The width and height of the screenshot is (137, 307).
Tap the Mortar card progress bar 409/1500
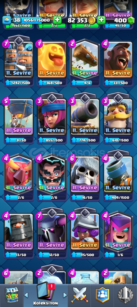point(118,197)
